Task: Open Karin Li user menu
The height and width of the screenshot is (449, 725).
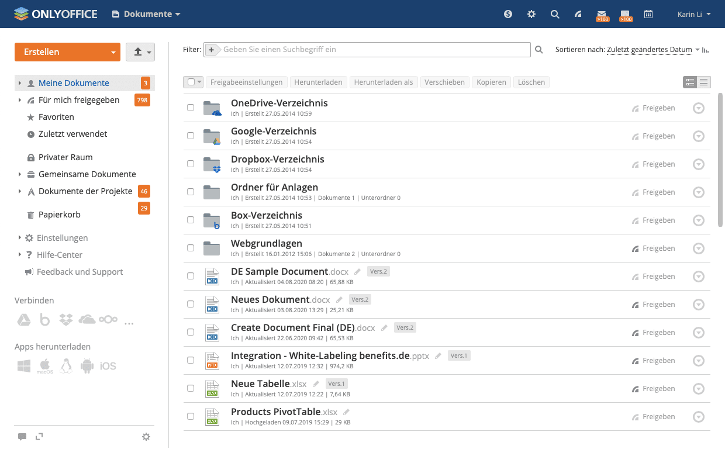Action: tap(694, 14)
